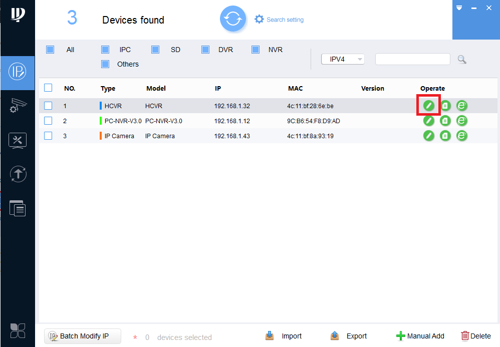Click the four-squares icon at sidebar bottom
This screenshot has height=347, width=500.
click(x=18, y=330)
